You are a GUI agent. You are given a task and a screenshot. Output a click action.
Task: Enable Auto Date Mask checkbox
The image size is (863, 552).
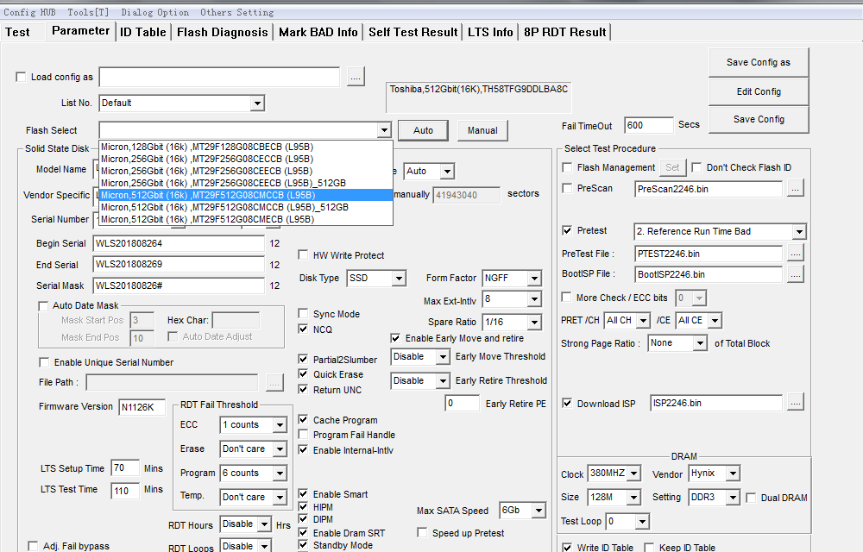point(43,305)
